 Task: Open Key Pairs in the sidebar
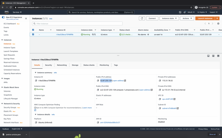click(x=7, y=119)
